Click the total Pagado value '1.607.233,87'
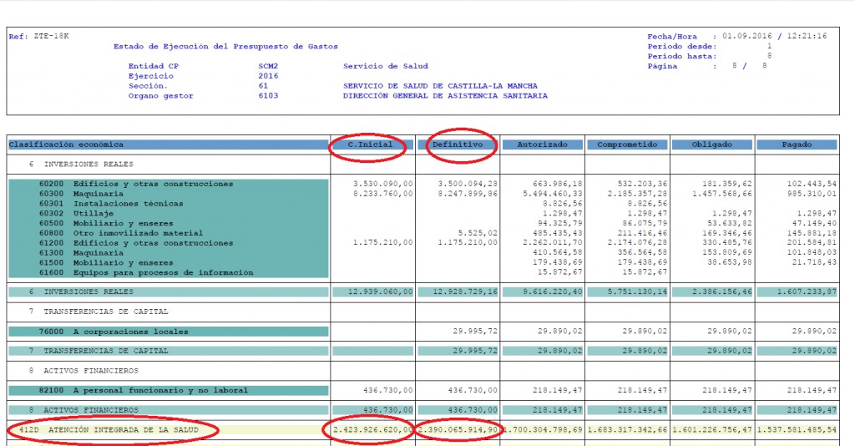The height and width of the screenshot is (446, 855). point(807,291)
